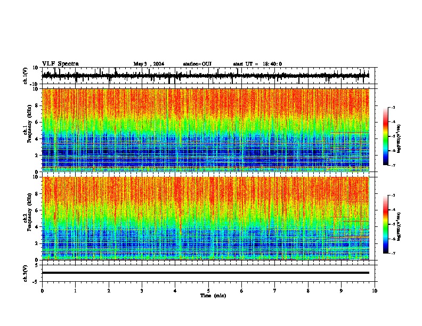This screenshot has width=422, height=326.
Task: Click the ch.2 colorbar log(PSD) label
Action: [399, 226]
